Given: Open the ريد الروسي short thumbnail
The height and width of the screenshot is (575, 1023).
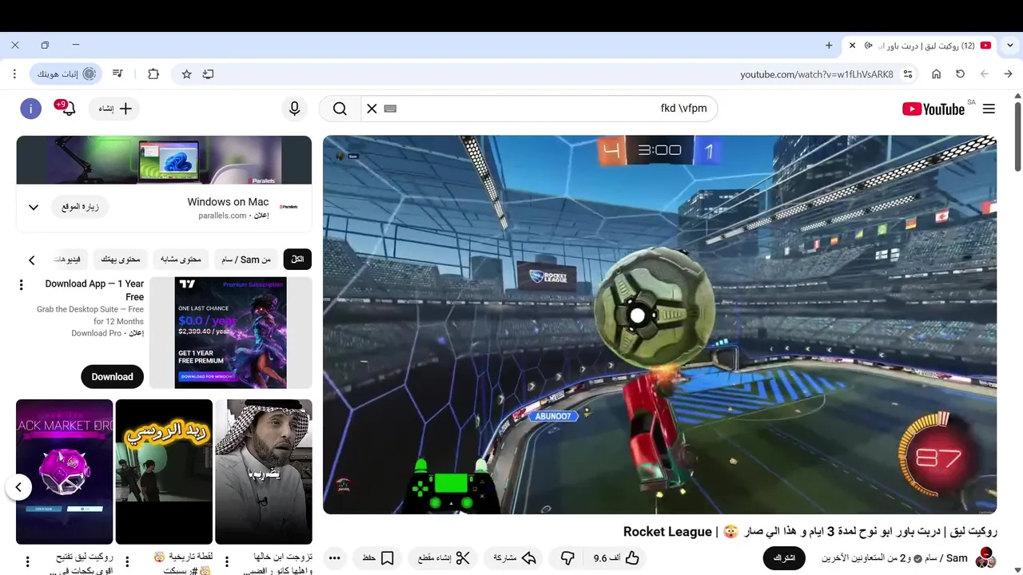Looking at the screenshot, I should [x=164, y=471].
